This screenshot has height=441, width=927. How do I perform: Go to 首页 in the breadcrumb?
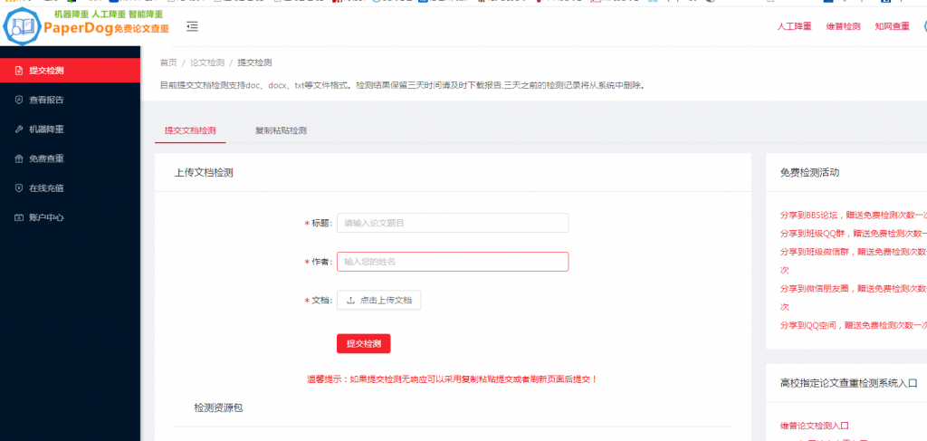168,62
